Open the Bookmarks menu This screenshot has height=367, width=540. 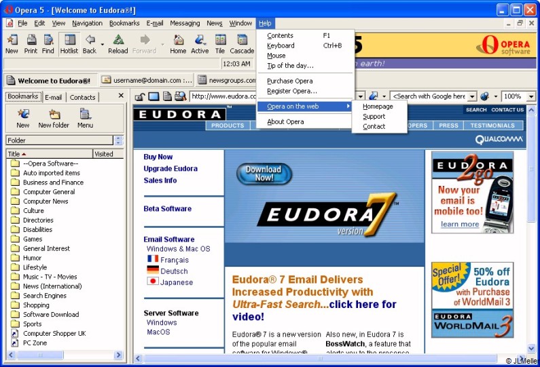[x=124, y=23]
